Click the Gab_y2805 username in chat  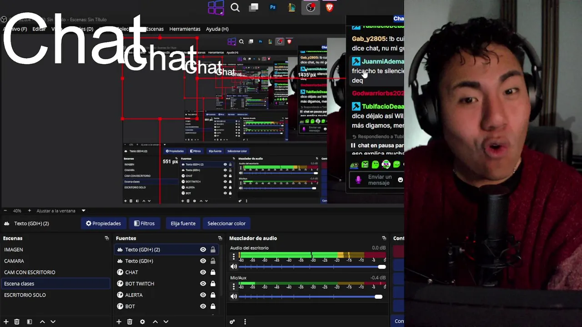click(x=369, y=39)
